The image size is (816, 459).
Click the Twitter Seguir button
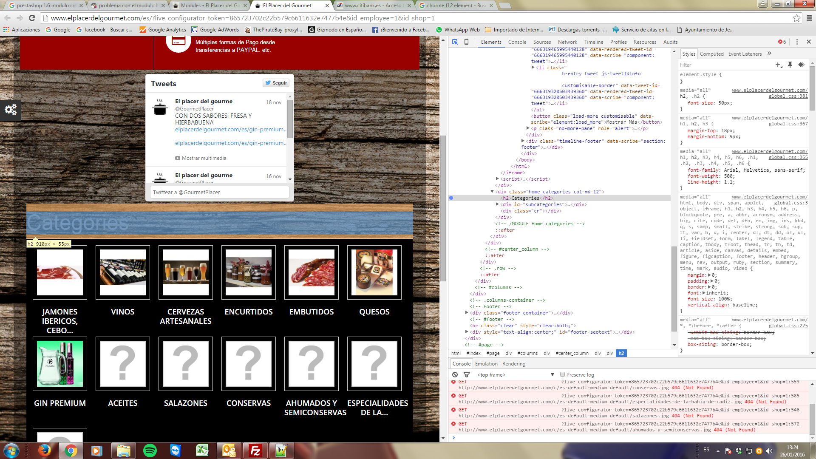(276, 83)
